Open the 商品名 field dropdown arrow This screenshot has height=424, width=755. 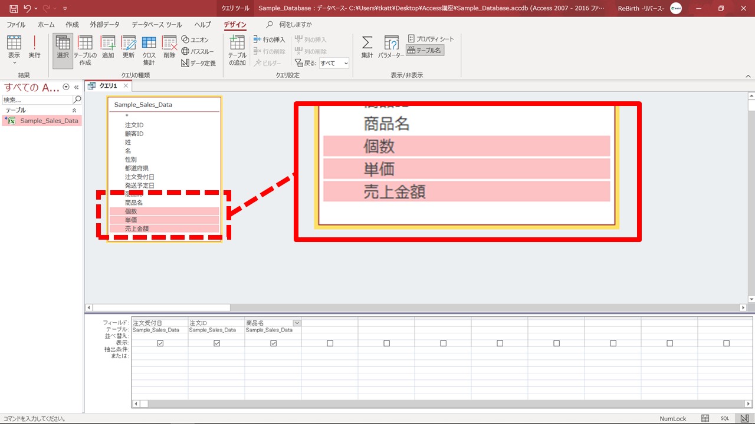297,323
